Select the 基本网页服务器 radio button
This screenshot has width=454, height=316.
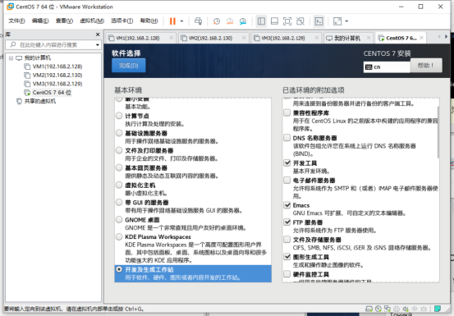(119, 167)
